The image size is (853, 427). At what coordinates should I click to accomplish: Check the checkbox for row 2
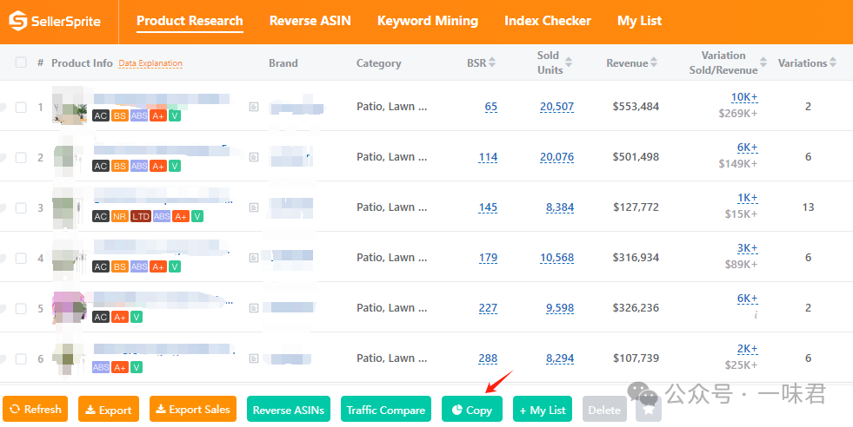pos(21,157)
